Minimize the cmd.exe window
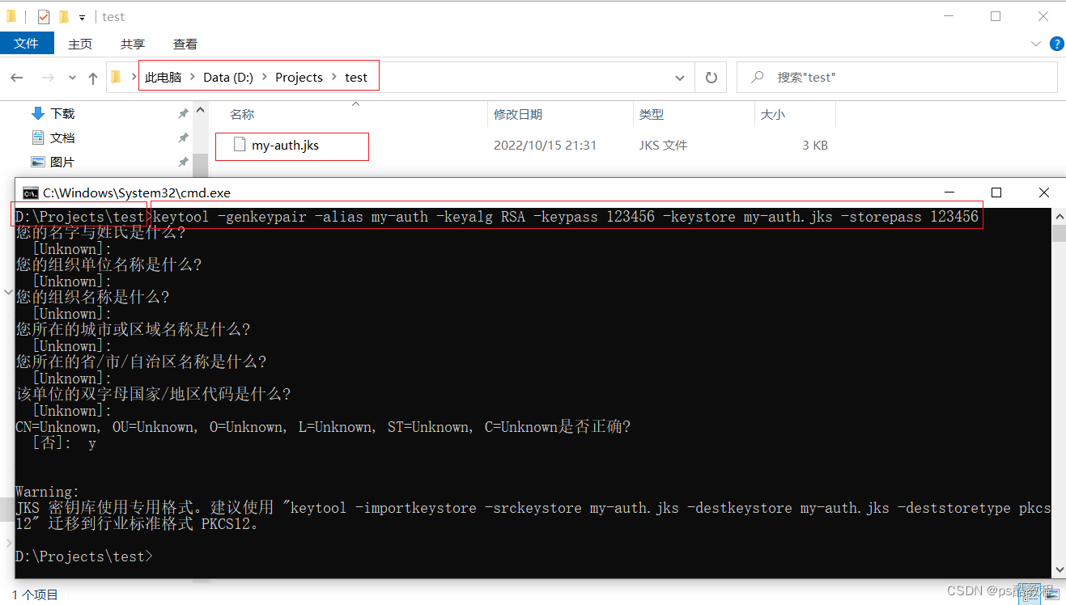Image resolution: width=1066 pixels, height=605 pixels. coord(950,192)
